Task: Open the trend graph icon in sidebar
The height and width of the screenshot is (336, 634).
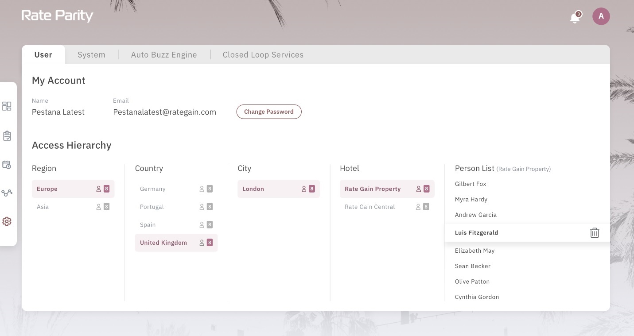Action: tap(7, 193)
